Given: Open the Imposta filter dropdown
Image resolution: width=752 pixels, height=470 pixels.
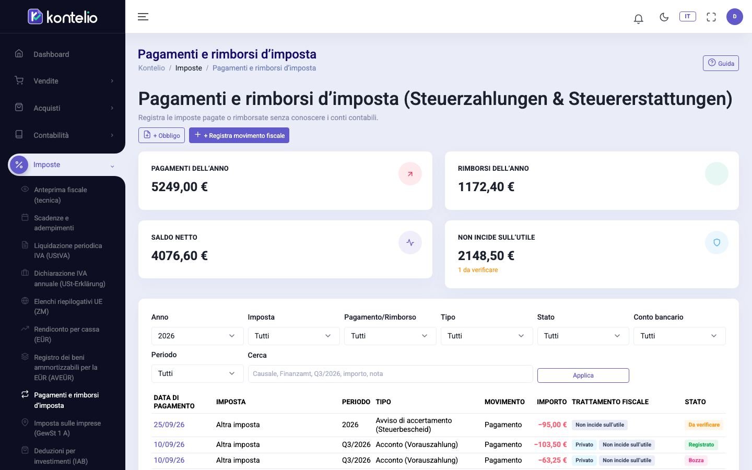Looking at the screenshot, I should (x=293, y=336).
